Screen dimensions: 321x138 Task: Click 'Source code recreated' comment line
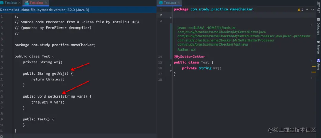pyautogui.click(x=77, y=22)
